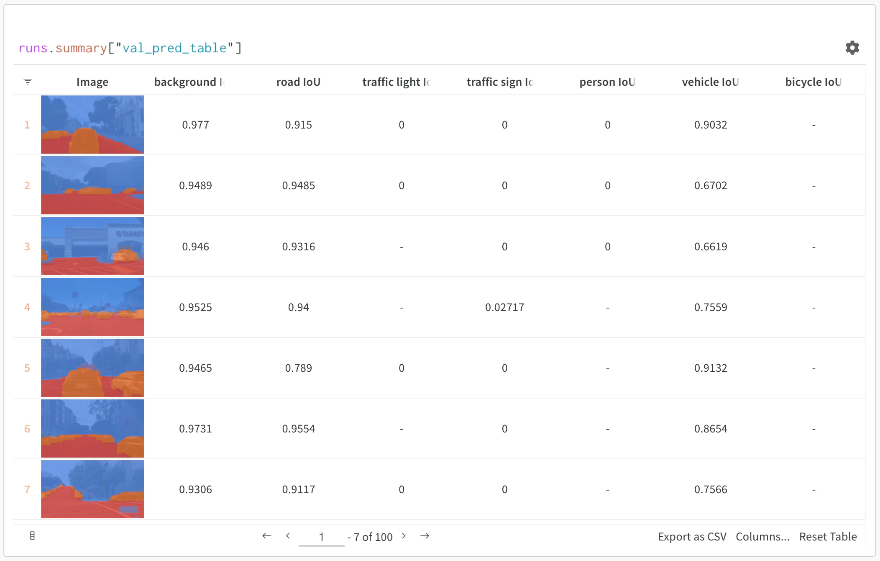
Task: Open the Columns configuration
Action: (x=762, y=536)
